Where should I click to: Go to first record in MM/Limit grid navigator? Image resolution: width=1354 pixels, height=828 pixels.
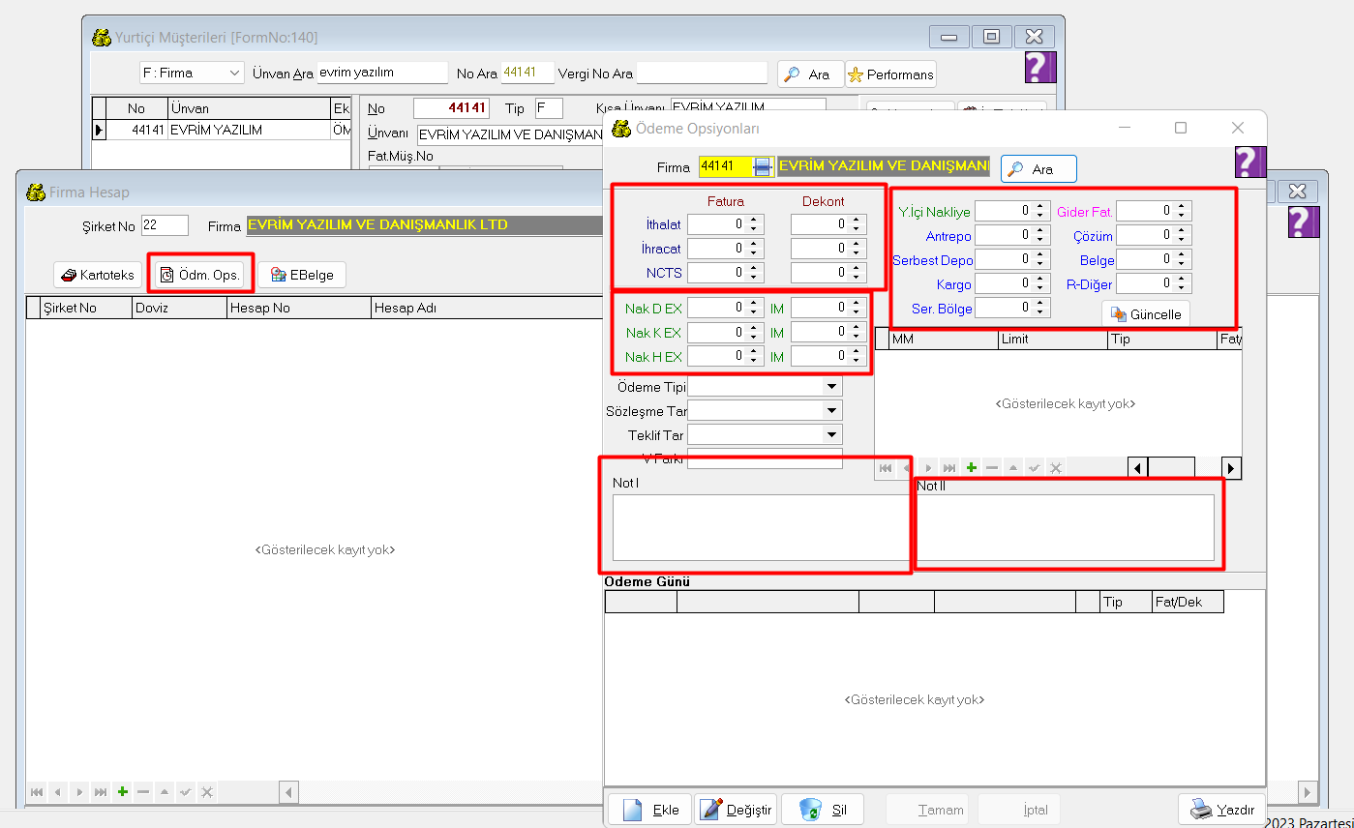886,468
